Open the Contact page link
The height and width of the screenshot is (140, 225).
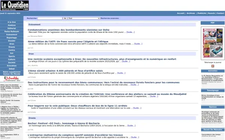(220, 13)
